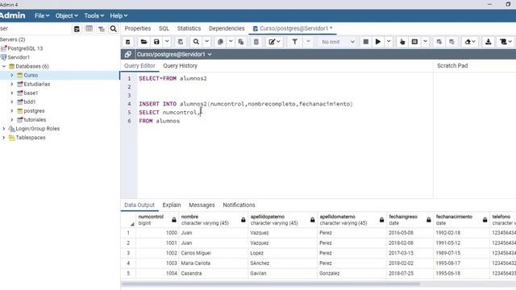Open the Filter options dropdown arrow
The image size is (516, 290).
308,42
